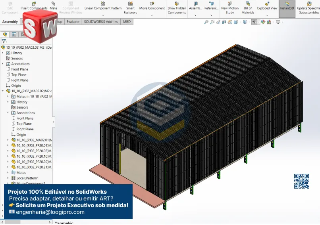The image size is (320, 225).
Task: Open FeatureManager design tree tab icon
Action: coord(5,34)
